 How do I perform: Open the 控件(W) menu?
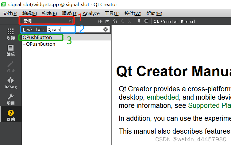click(x=133, y=13)
